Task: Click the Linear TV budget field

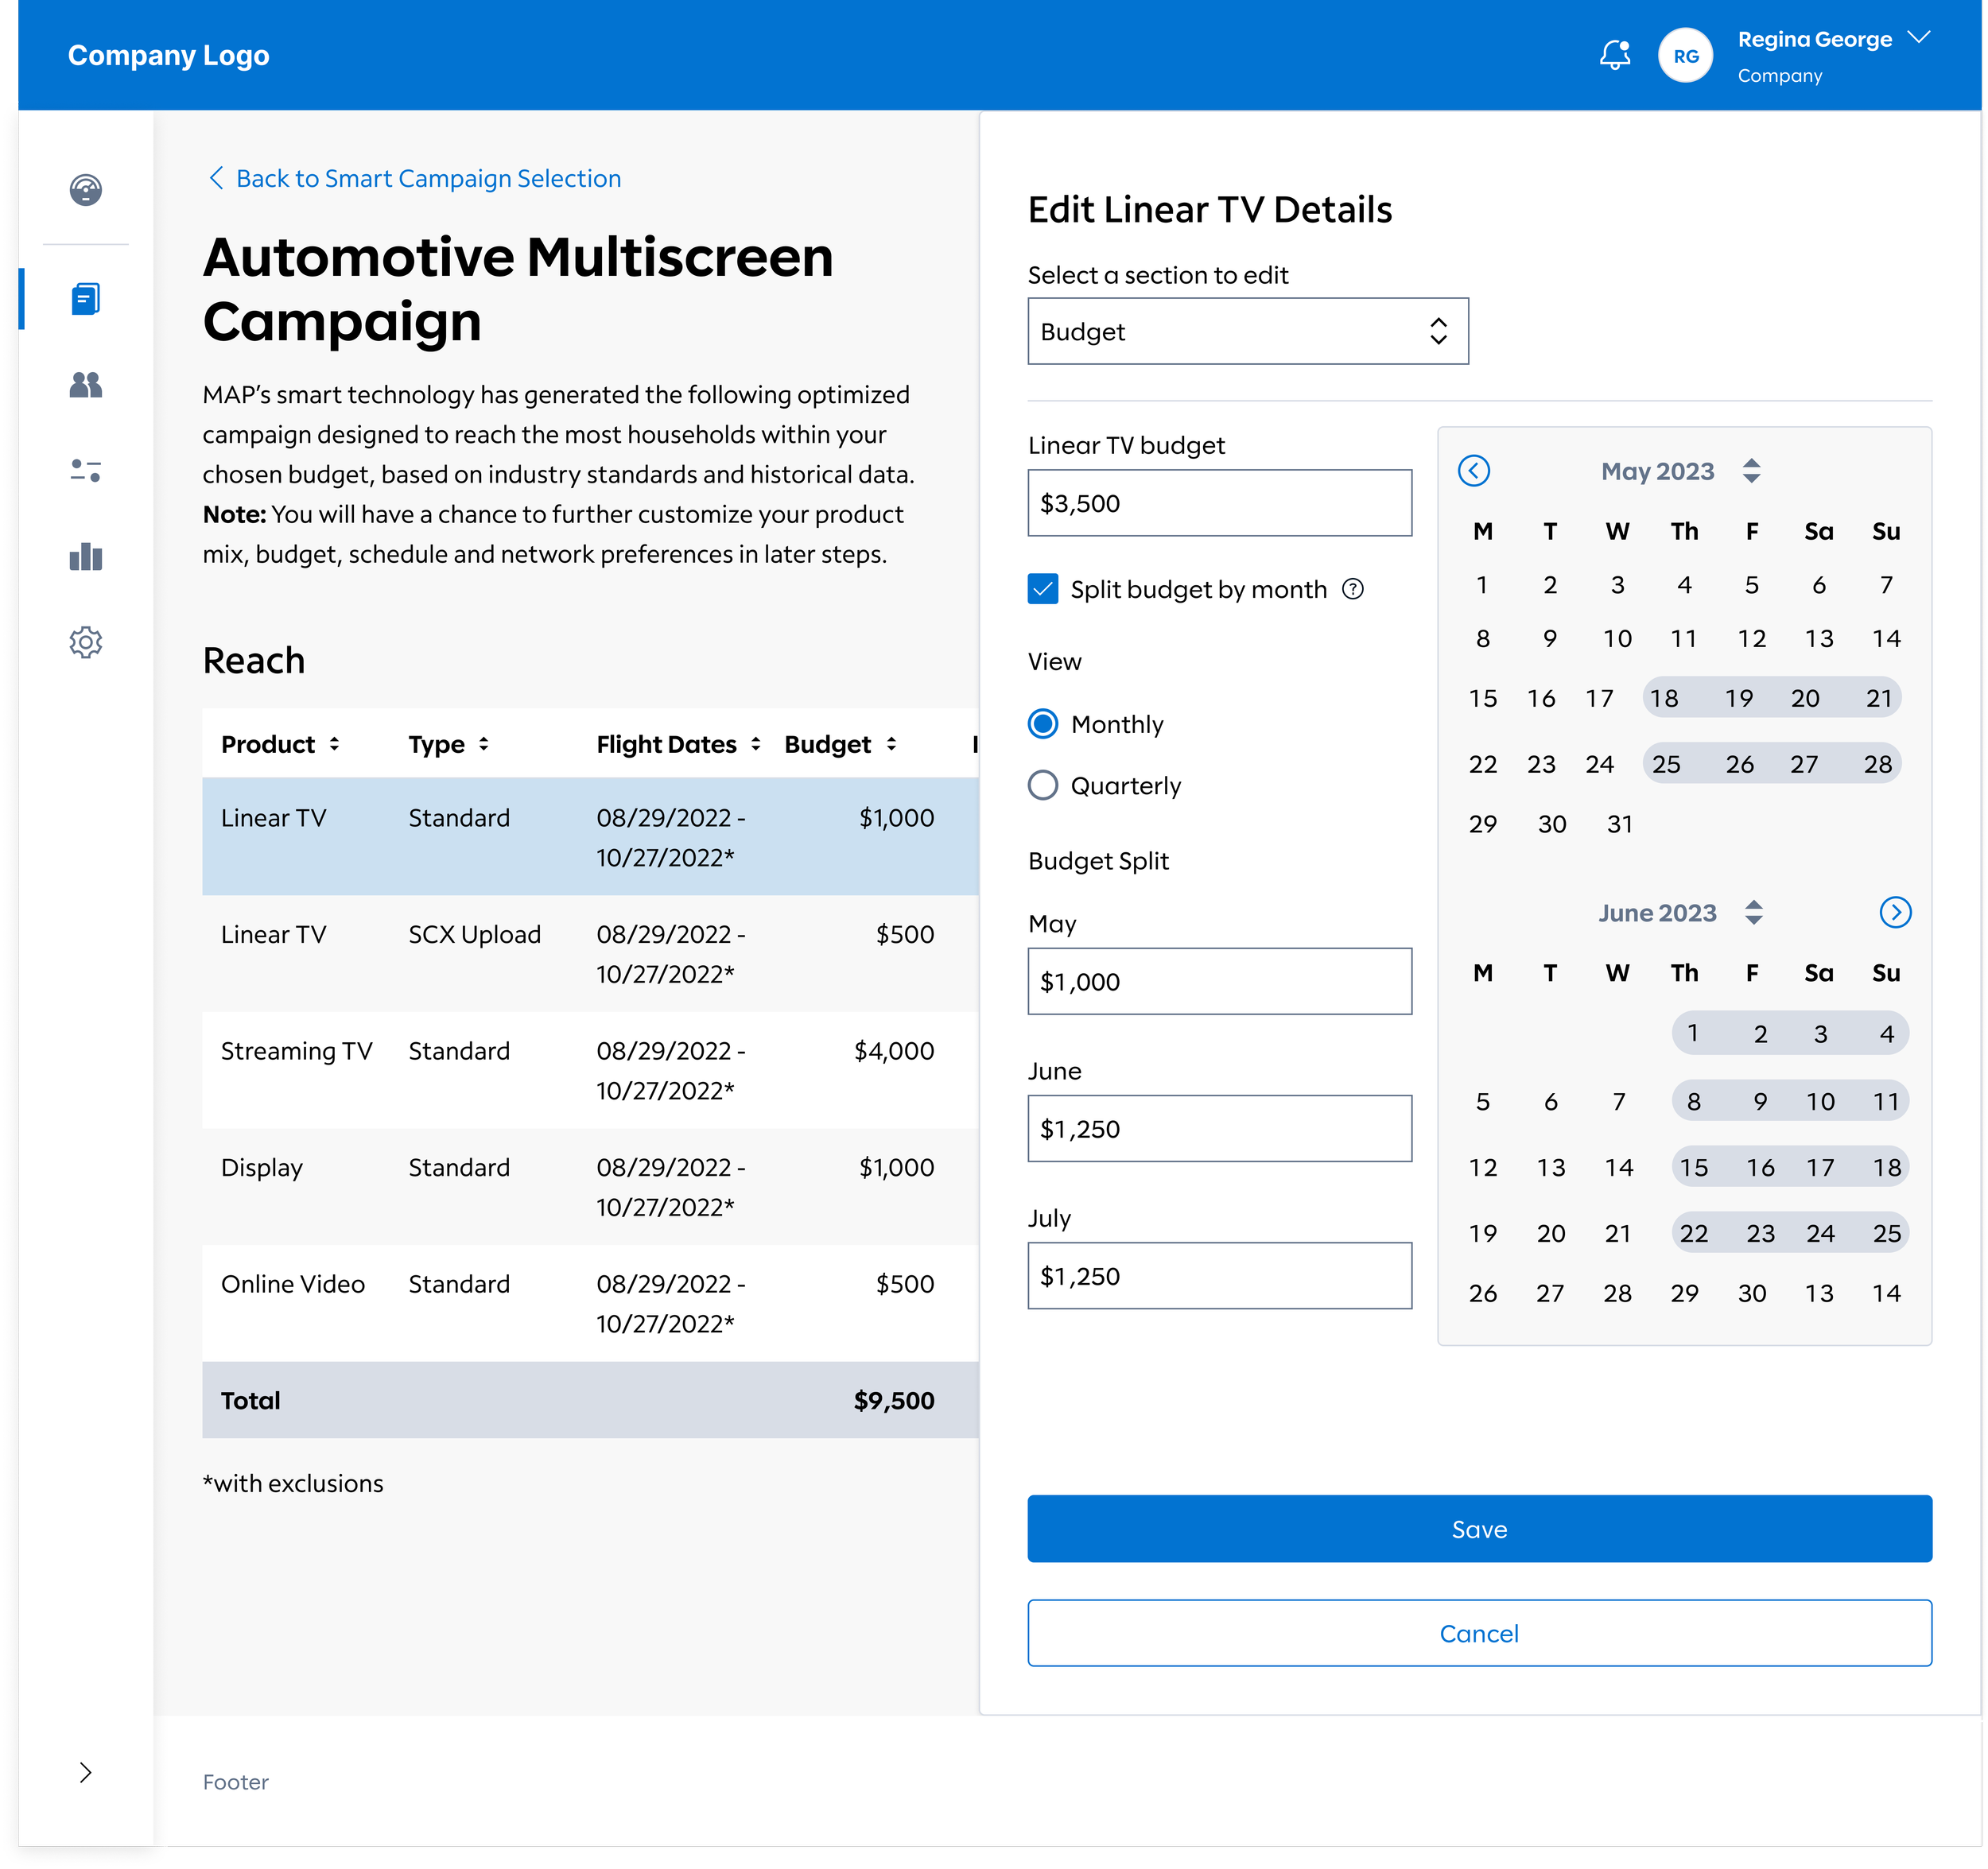Action: click(1219, 504)
